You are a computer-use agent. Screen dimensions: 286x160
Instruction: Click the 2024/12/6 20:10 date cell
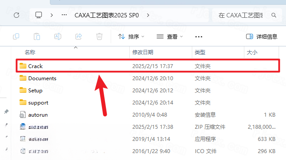coord(153,78)
